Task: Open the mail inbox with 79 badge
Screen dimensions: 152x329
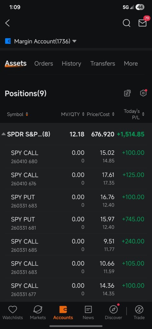Action: (x=143, y=22)
